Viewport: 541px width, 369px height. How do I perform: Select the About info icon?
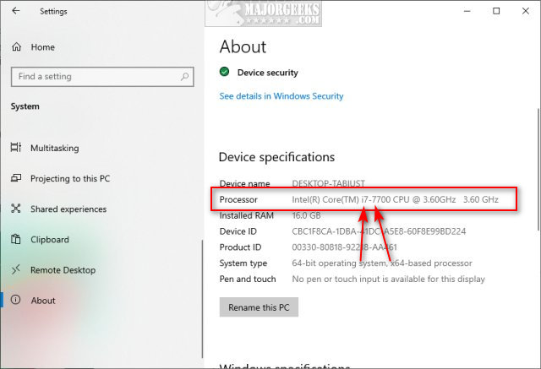click(x=16, y=300)
